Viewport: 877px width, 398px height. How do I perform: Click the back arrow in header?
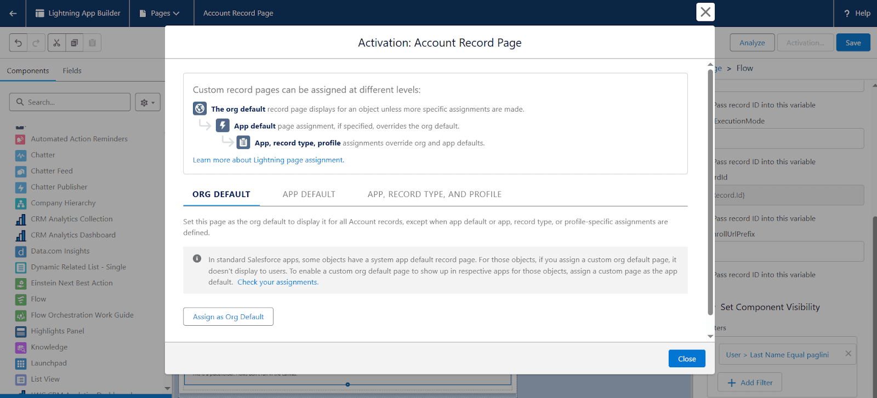(13, 13)
